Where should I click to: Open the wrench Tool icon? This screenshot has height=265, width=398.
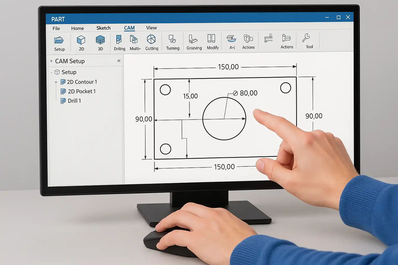coord(306,38)
